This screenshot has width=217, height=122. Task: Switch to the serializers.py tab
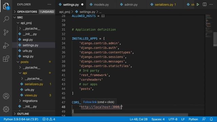click(x=164, y=4)
